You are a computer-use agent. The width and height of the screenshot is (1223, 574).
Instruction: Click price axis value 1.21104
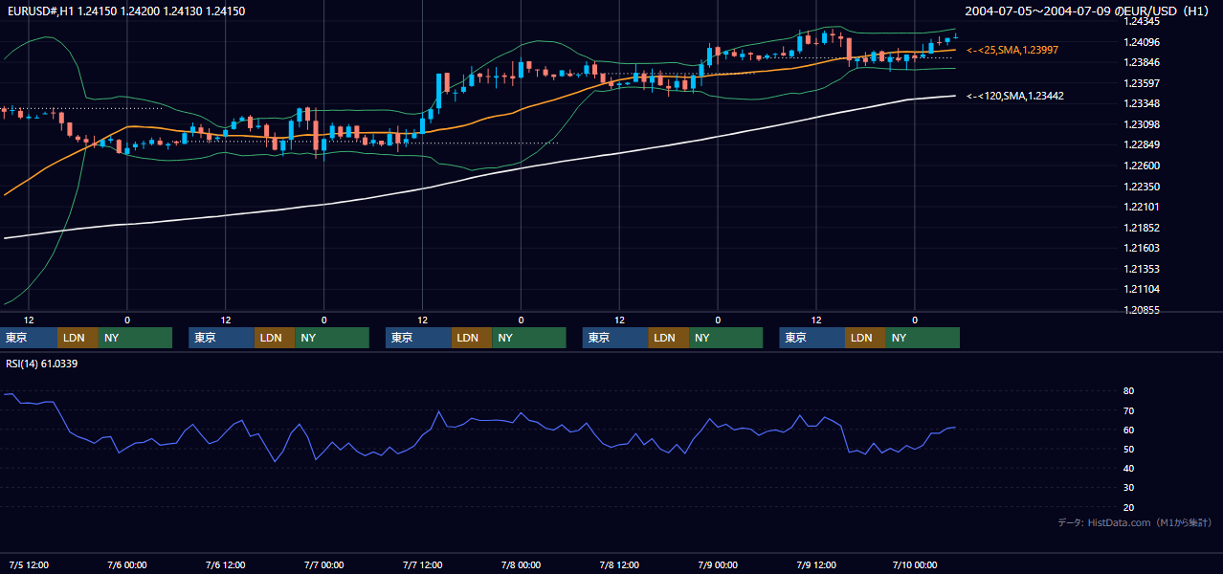[x=1142, y=289]
